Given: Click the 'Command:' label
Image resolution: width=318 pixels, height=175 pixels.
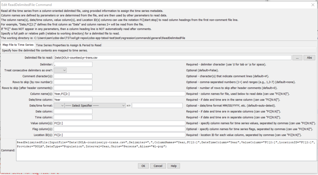Looking at the screenshot, I should (8, 150).
